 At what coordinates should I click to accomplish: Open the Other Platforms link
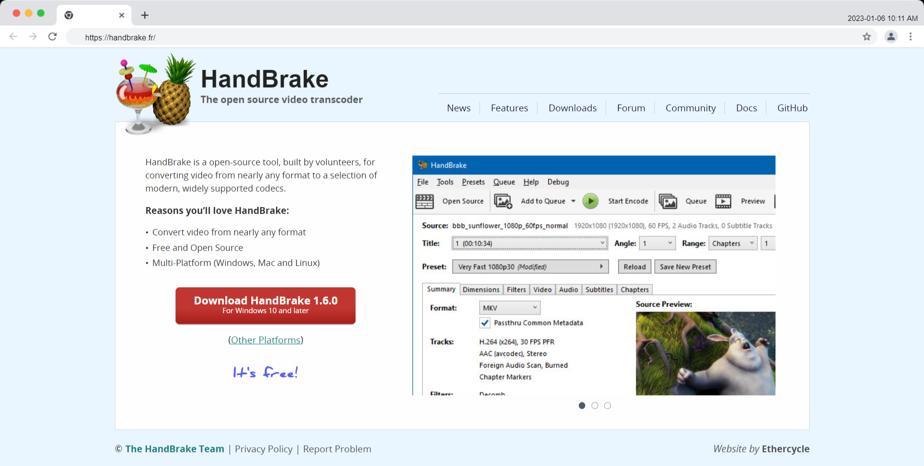(x=265, y=340)
